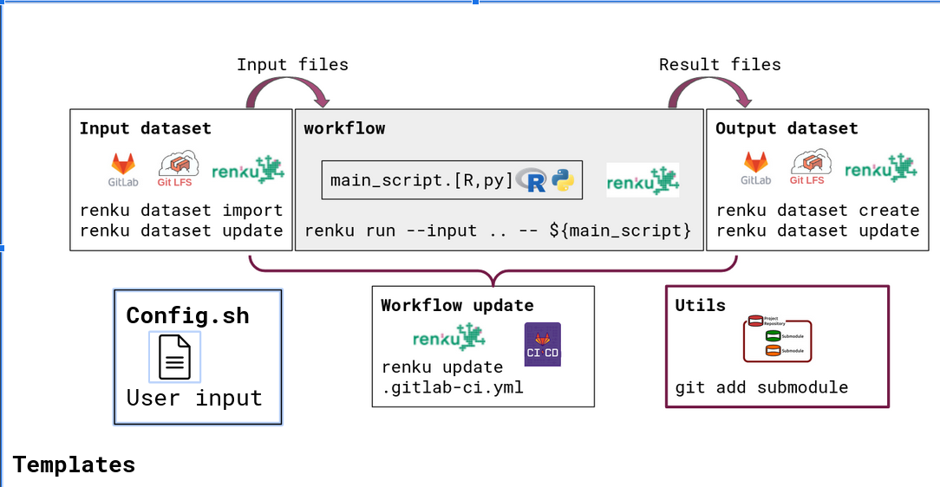Click 'renku dataset create' text
The height and width of the screenshot is (487, 940).
[x=819, y=211]
